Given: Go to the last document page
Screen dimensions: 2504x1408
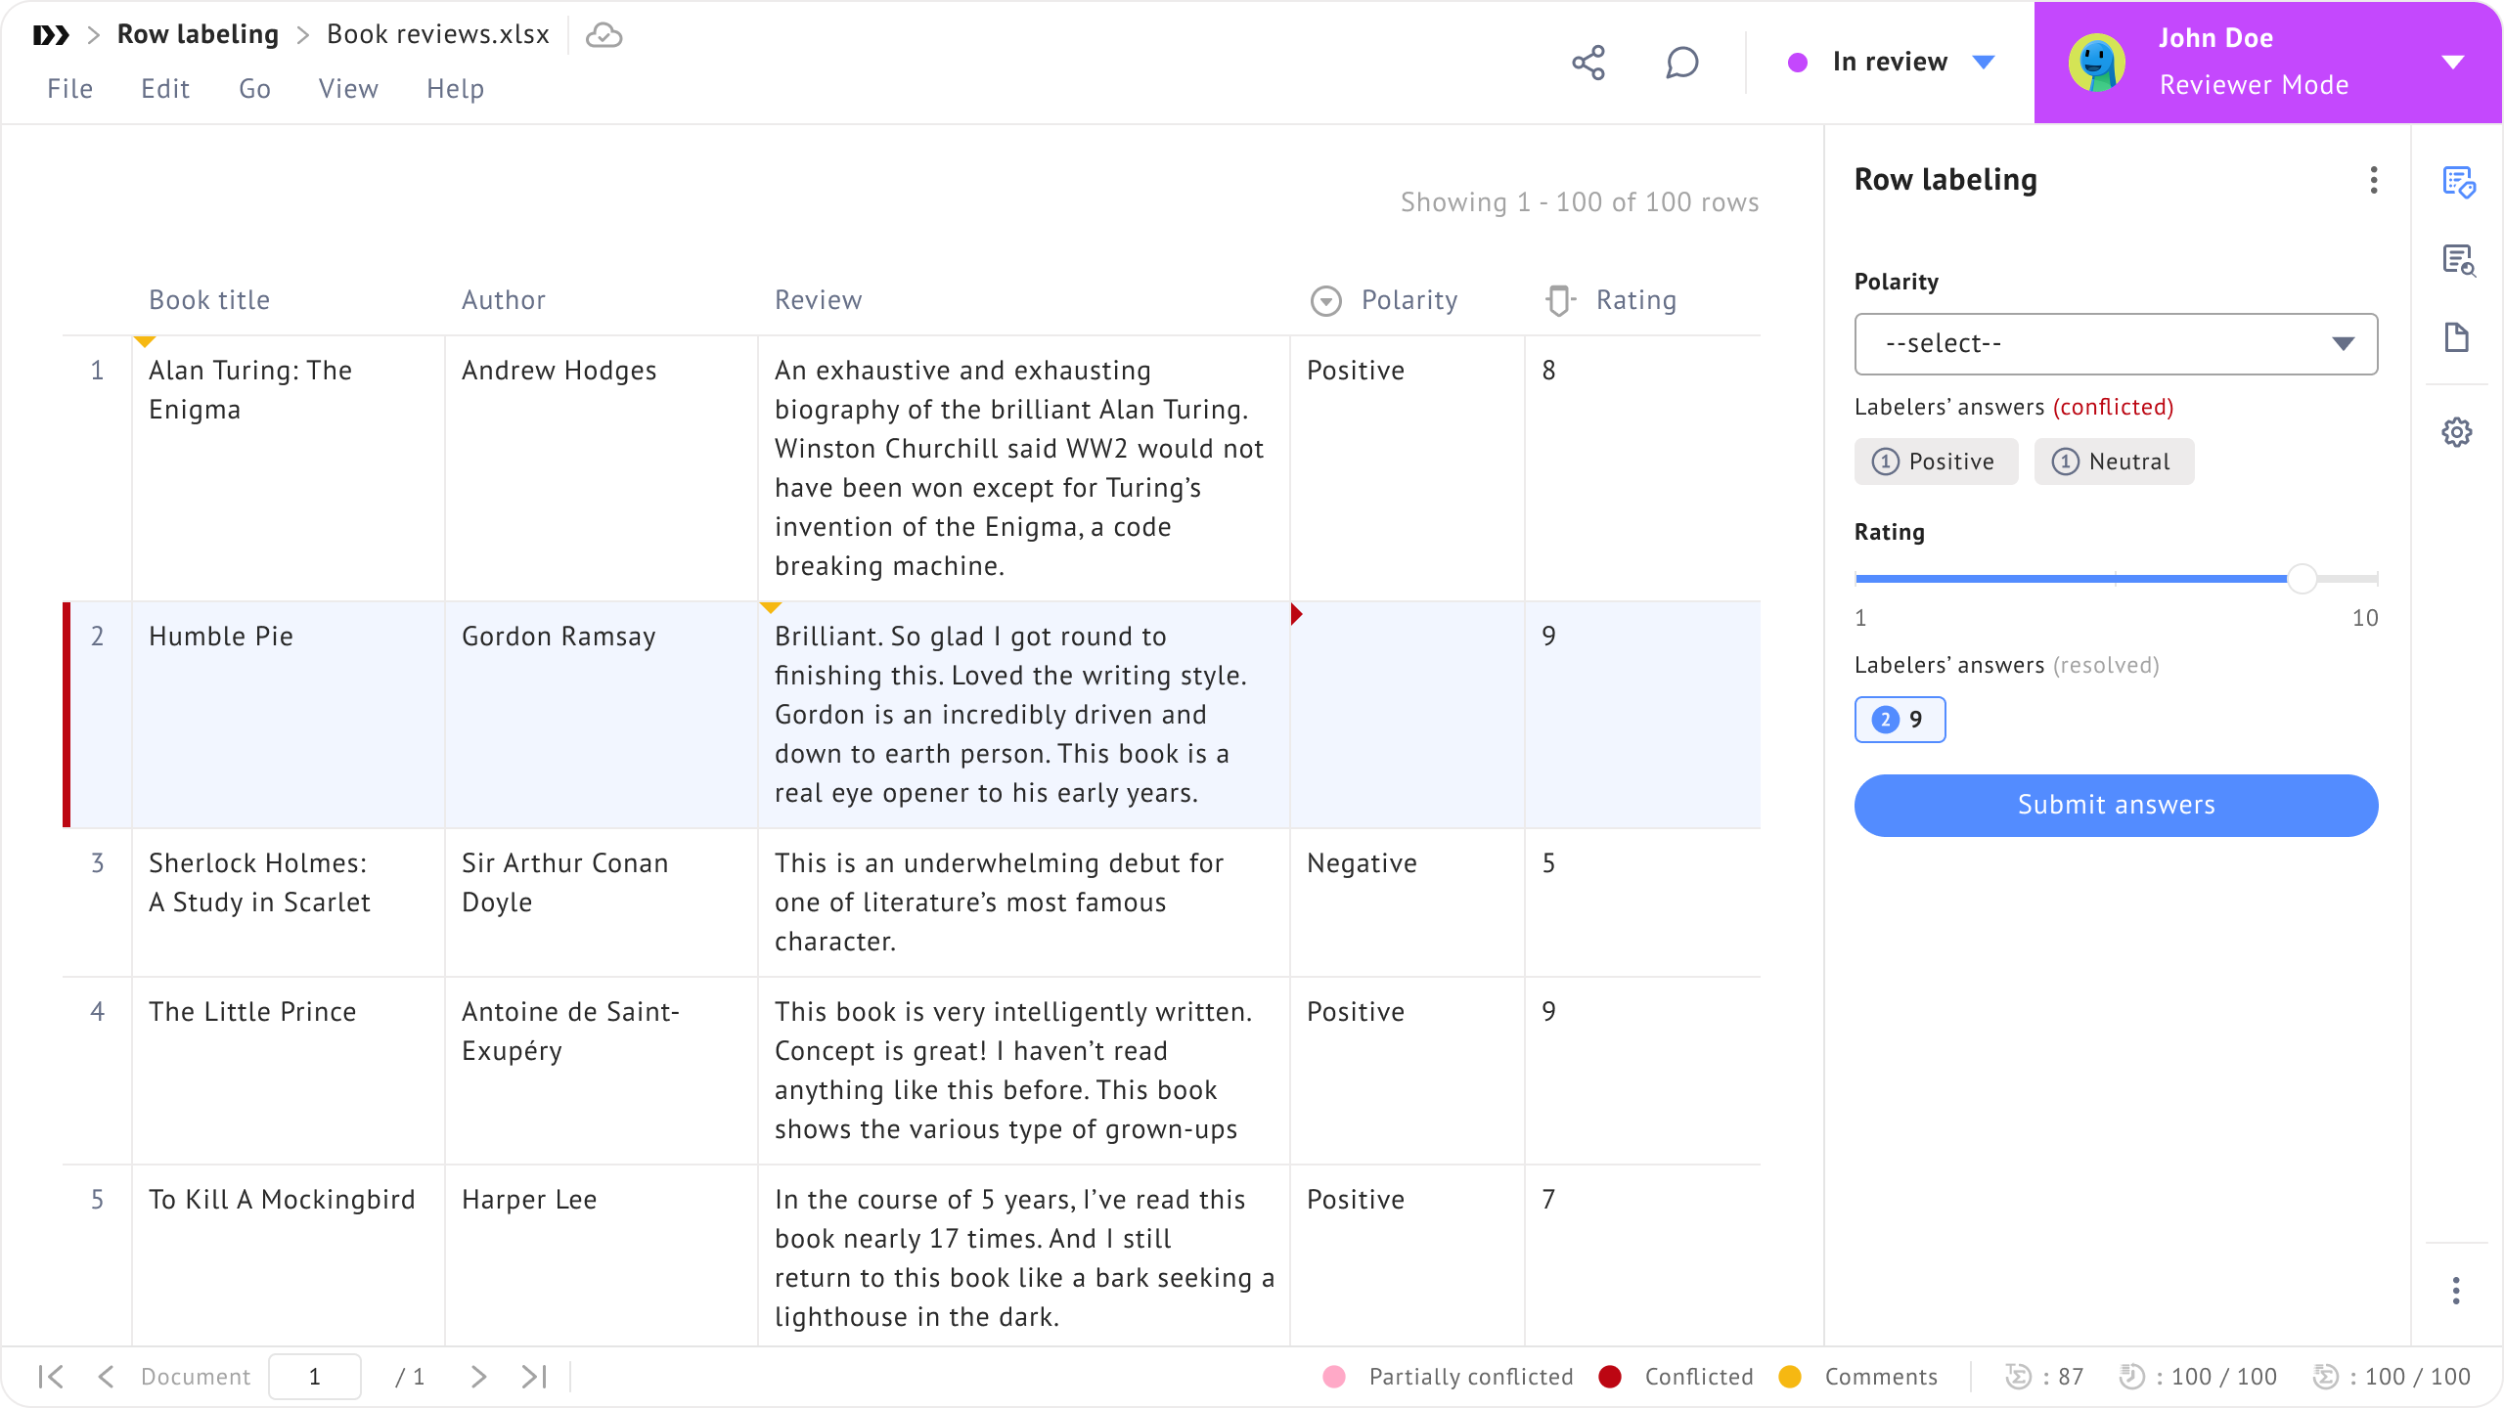Looking at the screenshot, I should pos(534,1377).
